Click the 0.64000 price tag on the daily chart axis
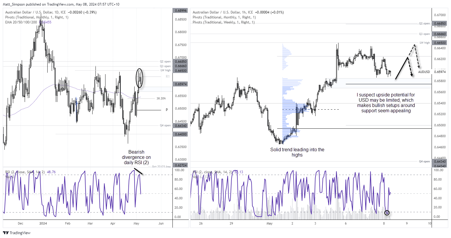 pos(181,134)
